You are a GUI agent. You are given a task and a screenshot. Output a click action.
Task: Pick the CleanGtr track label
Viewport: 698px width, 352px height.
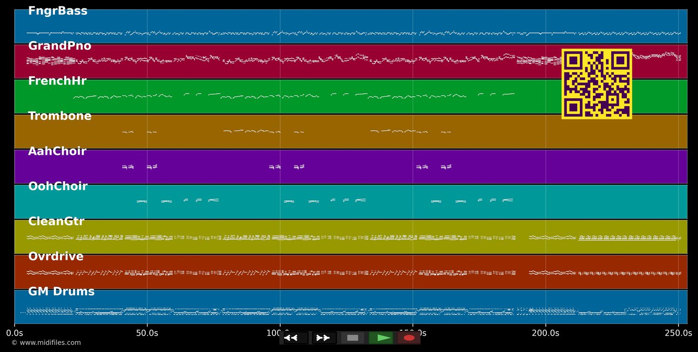[56, 222]
